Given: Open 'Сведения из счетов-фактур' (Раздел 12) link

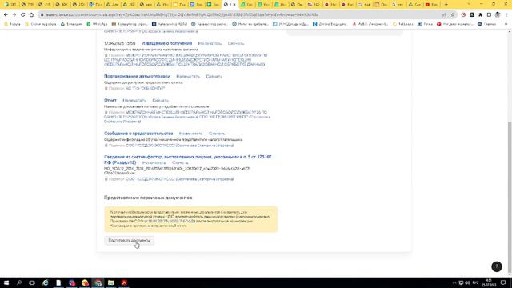Looking at the screenshot, I should [188, 159].
